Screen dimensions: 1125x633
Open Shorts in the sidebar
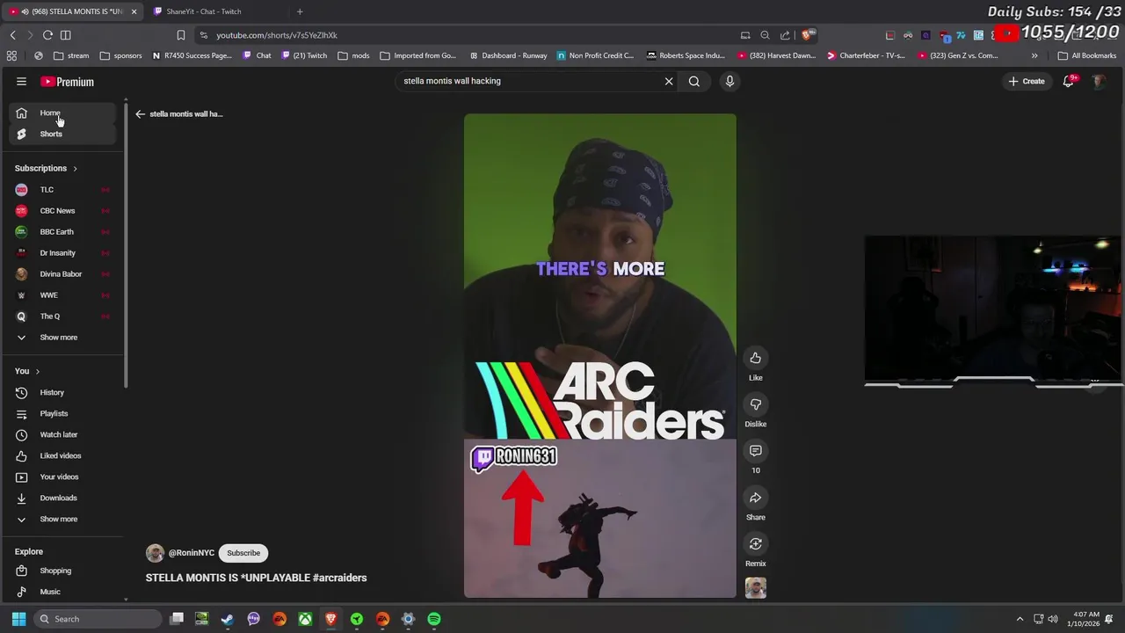click(63, 134)
